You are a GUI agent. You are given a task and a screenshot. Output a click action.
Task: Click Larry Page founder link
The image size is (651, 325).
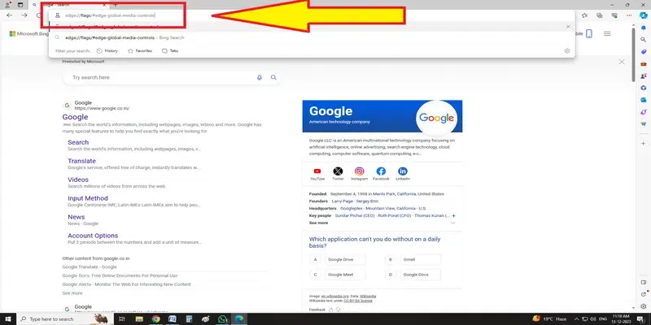coord(343,201)
